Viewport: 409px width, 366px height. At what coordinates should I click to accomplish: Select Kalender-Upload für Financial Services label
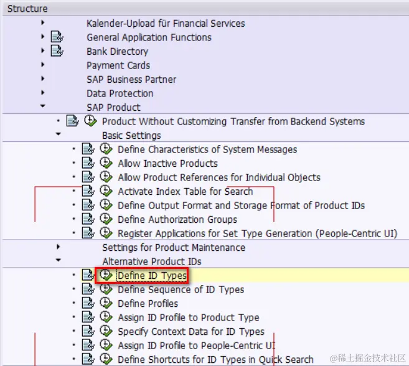[166, 24]
